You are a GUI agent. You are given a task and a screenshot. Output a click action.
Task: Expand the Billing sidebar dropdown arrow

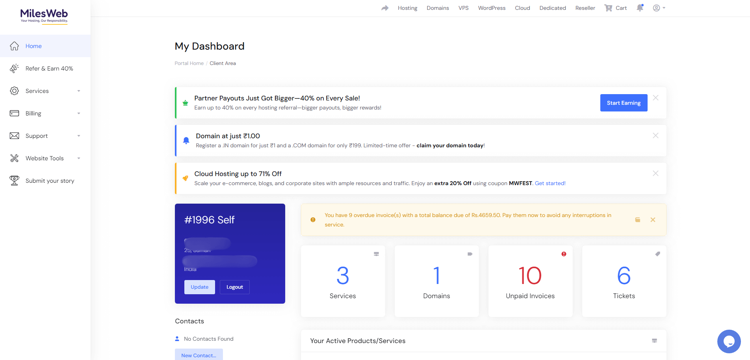(x=79, y=113)
